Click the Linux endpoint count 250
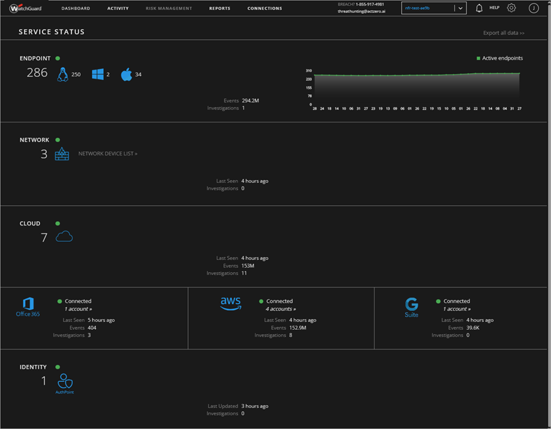 click(76, 74)
